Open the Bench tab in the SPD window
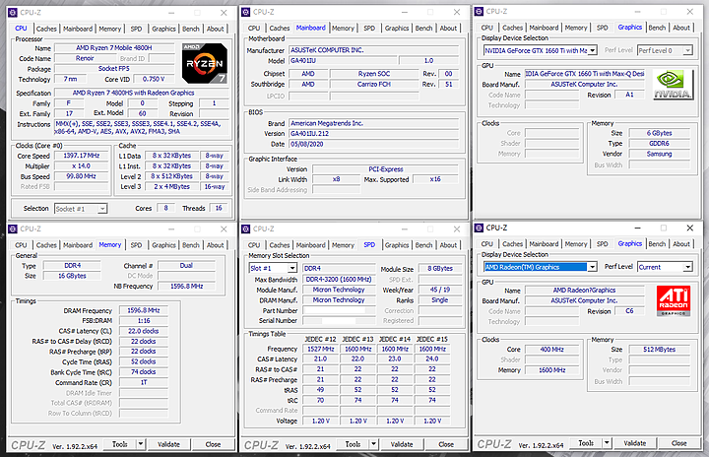The width and height of the screenshot is (709, 457). point(423,245)
